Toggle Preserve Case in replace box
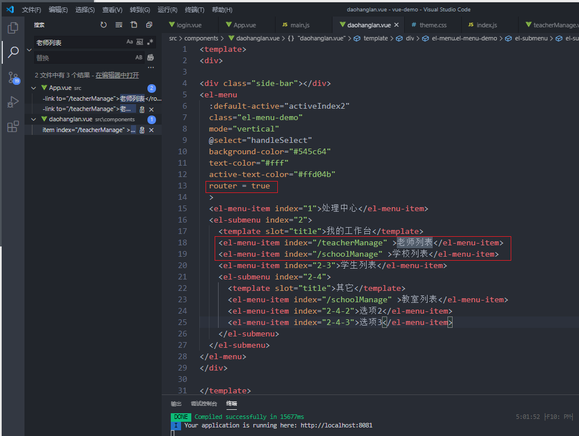 [139, 57]
